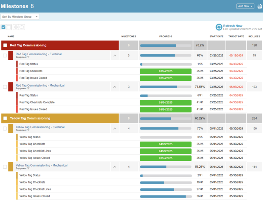
Task: Click filter icon under Red Tag Commissioning - Electrical
Action: [x=28, y=57]
